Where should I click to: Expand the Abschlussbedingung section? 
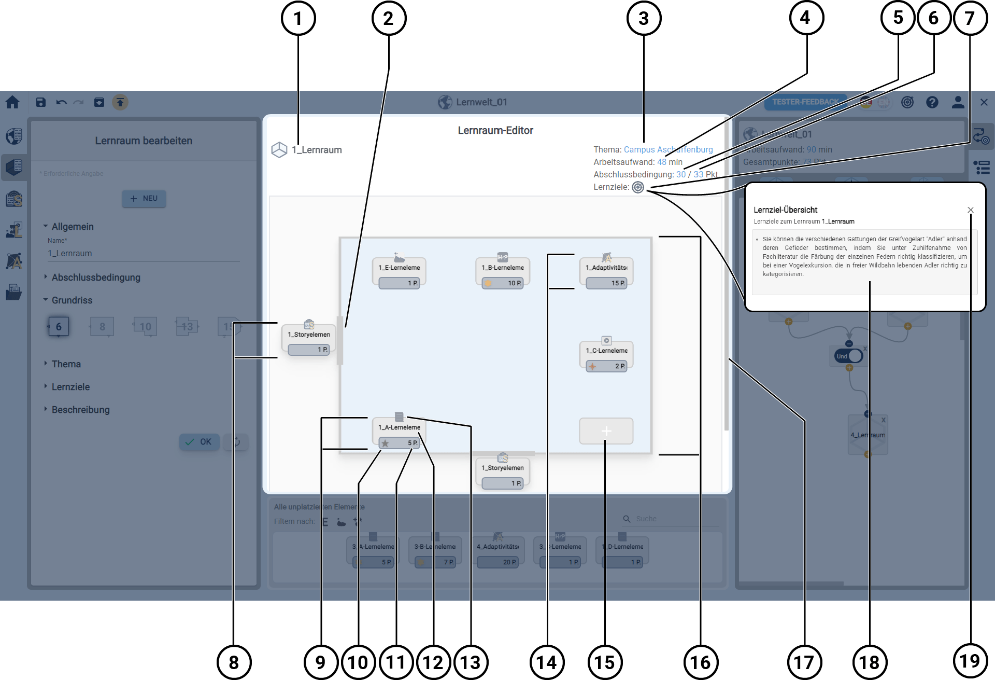pos(92,277)
